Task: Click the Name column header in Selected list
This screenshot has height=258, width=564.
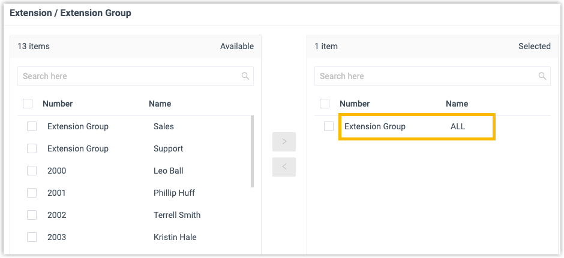Action: [457, 104]
